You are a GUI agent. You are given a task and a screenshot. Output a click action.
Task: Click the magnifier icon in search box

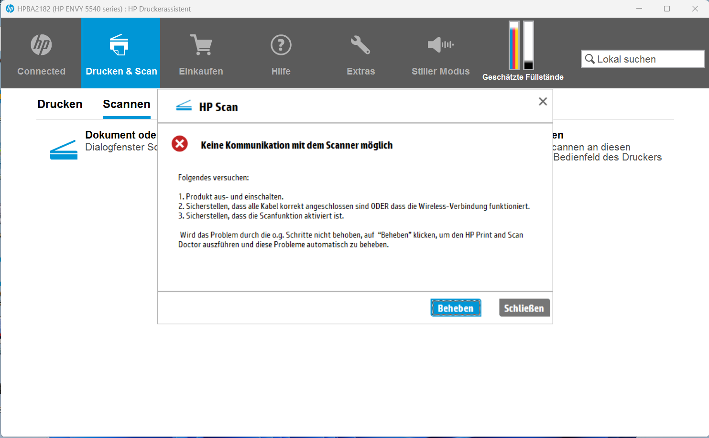[590, 59]
